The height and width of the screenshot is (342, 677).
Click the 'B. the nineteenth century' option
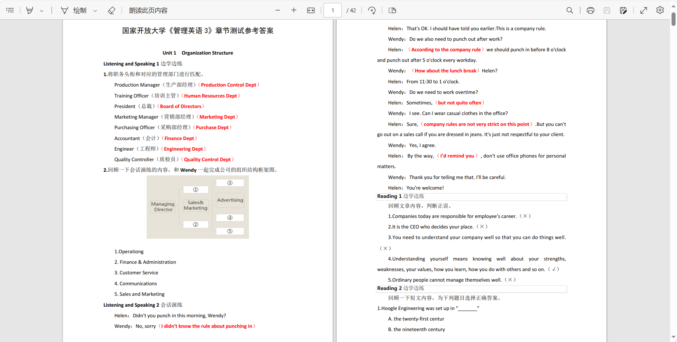click(x=416, y=329)
